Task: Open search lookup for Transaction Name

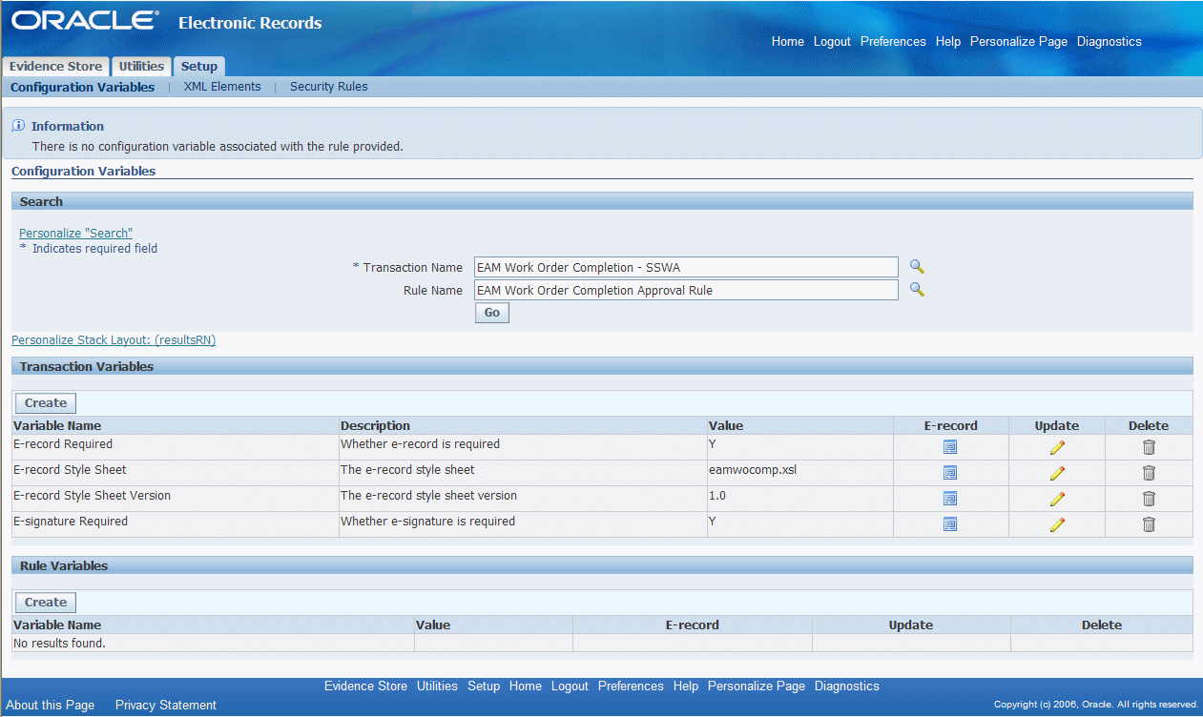Action: pos(917,267)
